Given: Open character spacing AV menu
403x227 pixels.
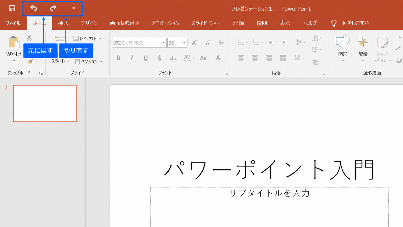Looking at the screenshot, I should 189,58.
